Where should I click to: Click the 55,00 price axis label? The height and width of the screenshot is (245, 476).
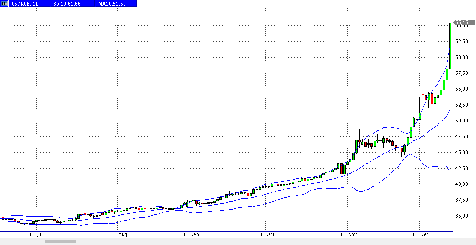pos(462,89)
